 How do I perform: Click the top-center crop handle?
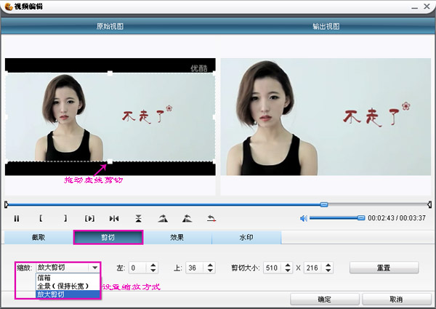(110, 73)
